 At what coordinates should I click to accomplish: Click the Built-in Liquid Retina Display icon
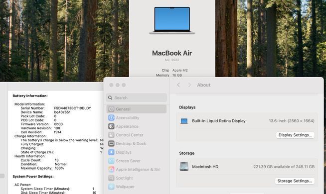point(184,121)
